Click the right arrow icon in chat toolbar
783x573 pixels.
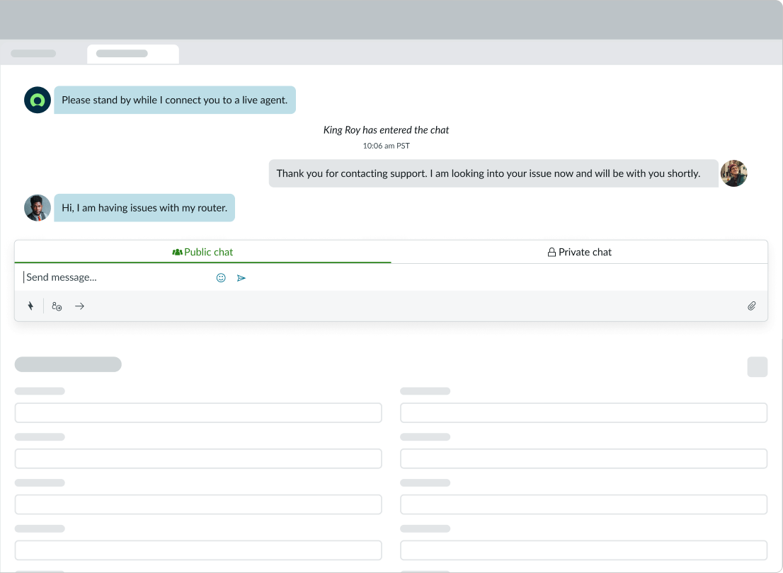tap(79, 306)
